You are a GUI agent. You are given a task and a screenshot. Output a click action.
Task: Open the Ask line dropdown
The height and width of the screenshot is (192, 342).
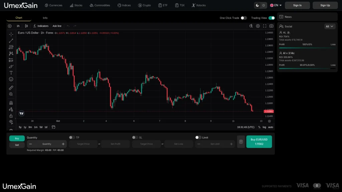point(57,26)
